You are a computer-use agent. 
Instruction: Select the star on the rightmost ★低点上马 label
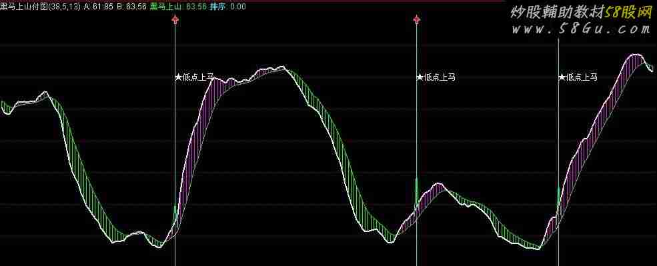click(562, 77)
